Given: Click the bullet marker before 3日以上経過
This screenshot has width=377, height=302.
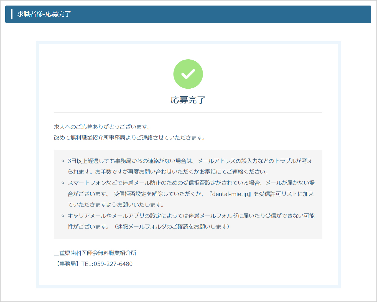Looking at the screenshot, I should [63, 161].
